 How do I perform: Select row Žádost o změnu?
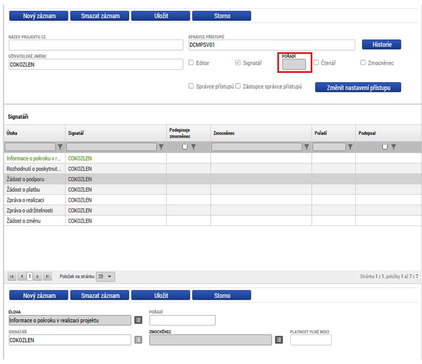[213, 221]
